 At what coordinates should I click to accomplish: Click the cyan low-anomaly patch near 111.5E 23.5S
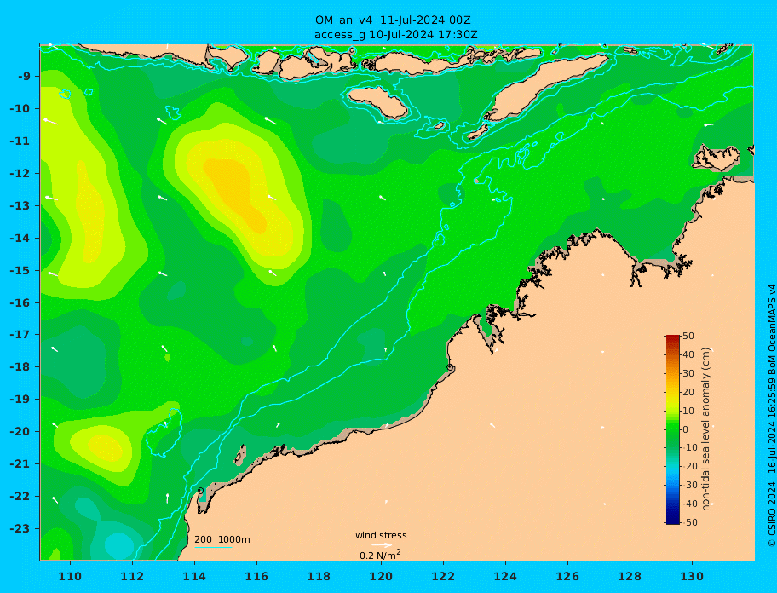pos(118,544)
